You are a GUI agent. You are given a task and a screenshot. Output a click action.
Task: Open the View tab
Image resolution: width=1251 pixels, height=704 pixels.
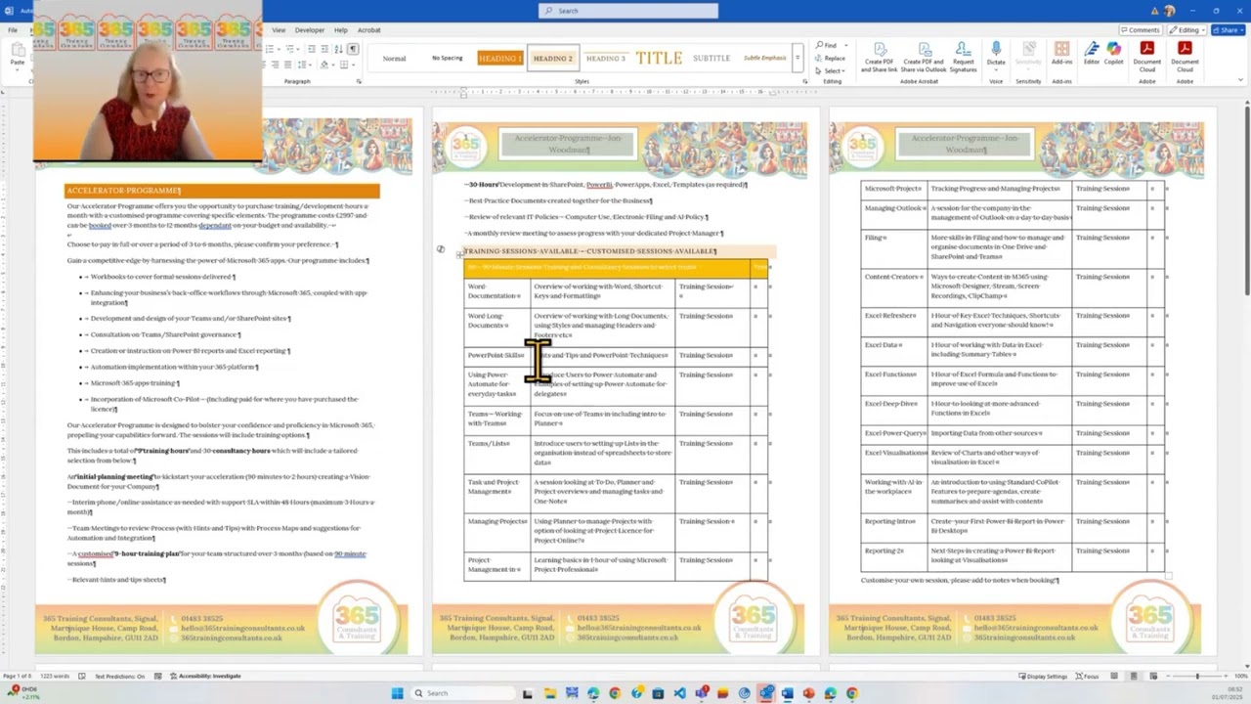279,30
